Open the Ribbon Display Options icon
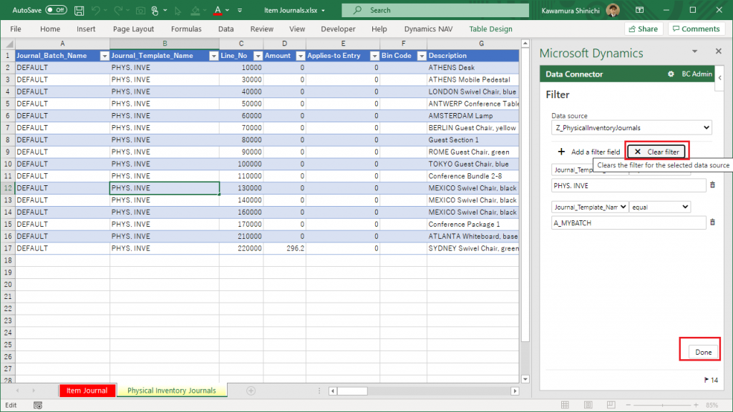Screen dimensions: 733x412 [x=640, y=10]
